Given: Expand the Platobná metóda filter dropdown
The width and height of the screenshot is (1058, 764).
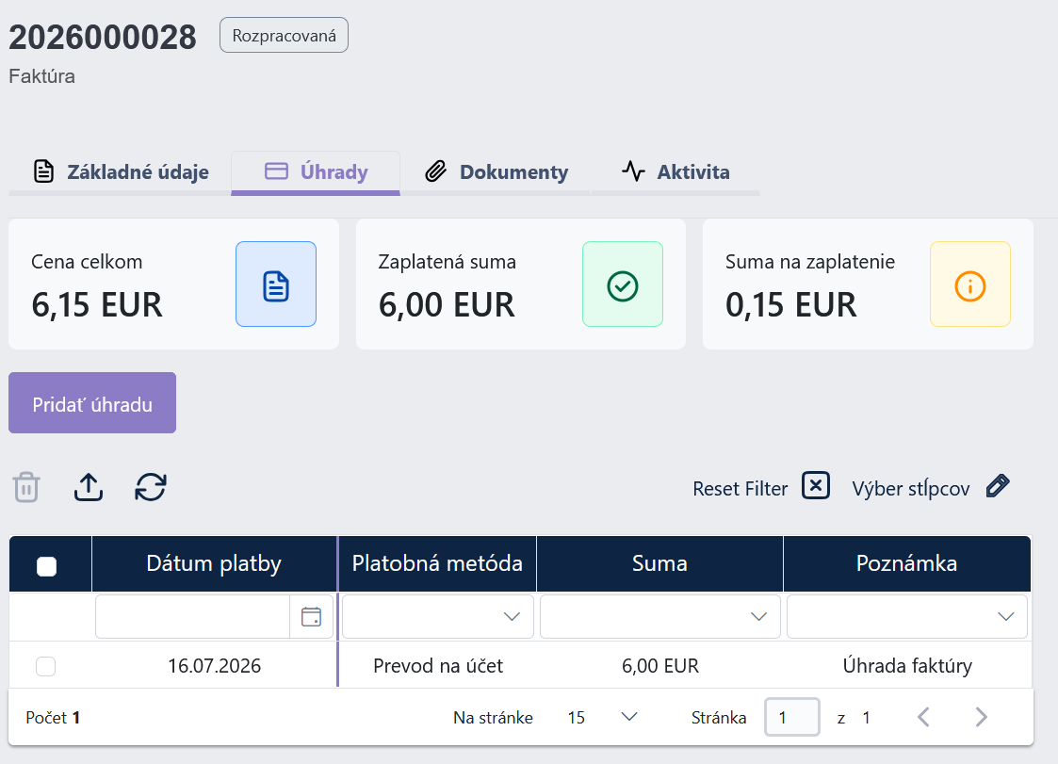Looking at the screenshot, I should tap(512, 616).
